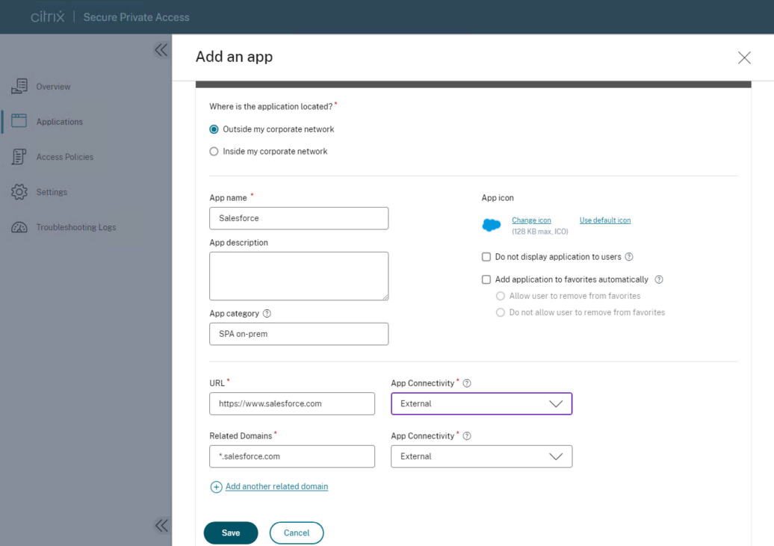The image size is (774, 546).
Task: Click the Overview sidebar icon
Action: tap(19, 87)
